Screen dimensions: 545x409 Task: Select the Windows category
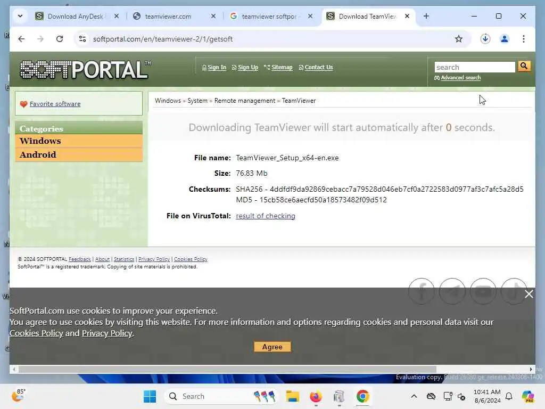click(79, 141)
